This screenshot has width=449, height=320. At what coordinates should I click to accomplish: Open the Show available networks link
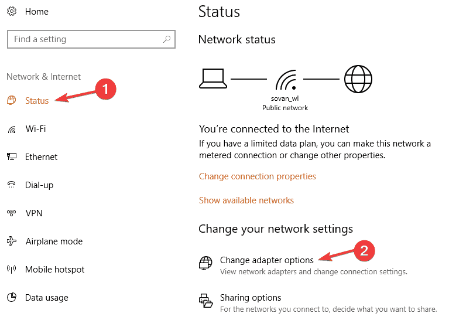pyautogui.click(x=246, y=200)
